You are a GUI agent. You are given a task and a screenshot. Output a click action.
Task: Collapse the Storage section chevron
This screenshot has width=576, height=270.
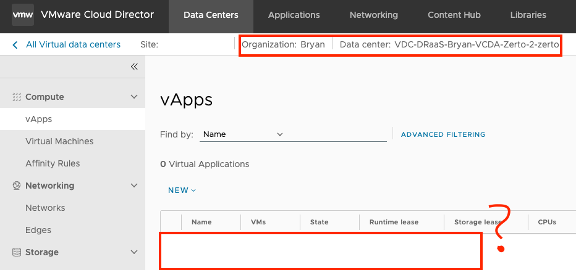[134, 252]
